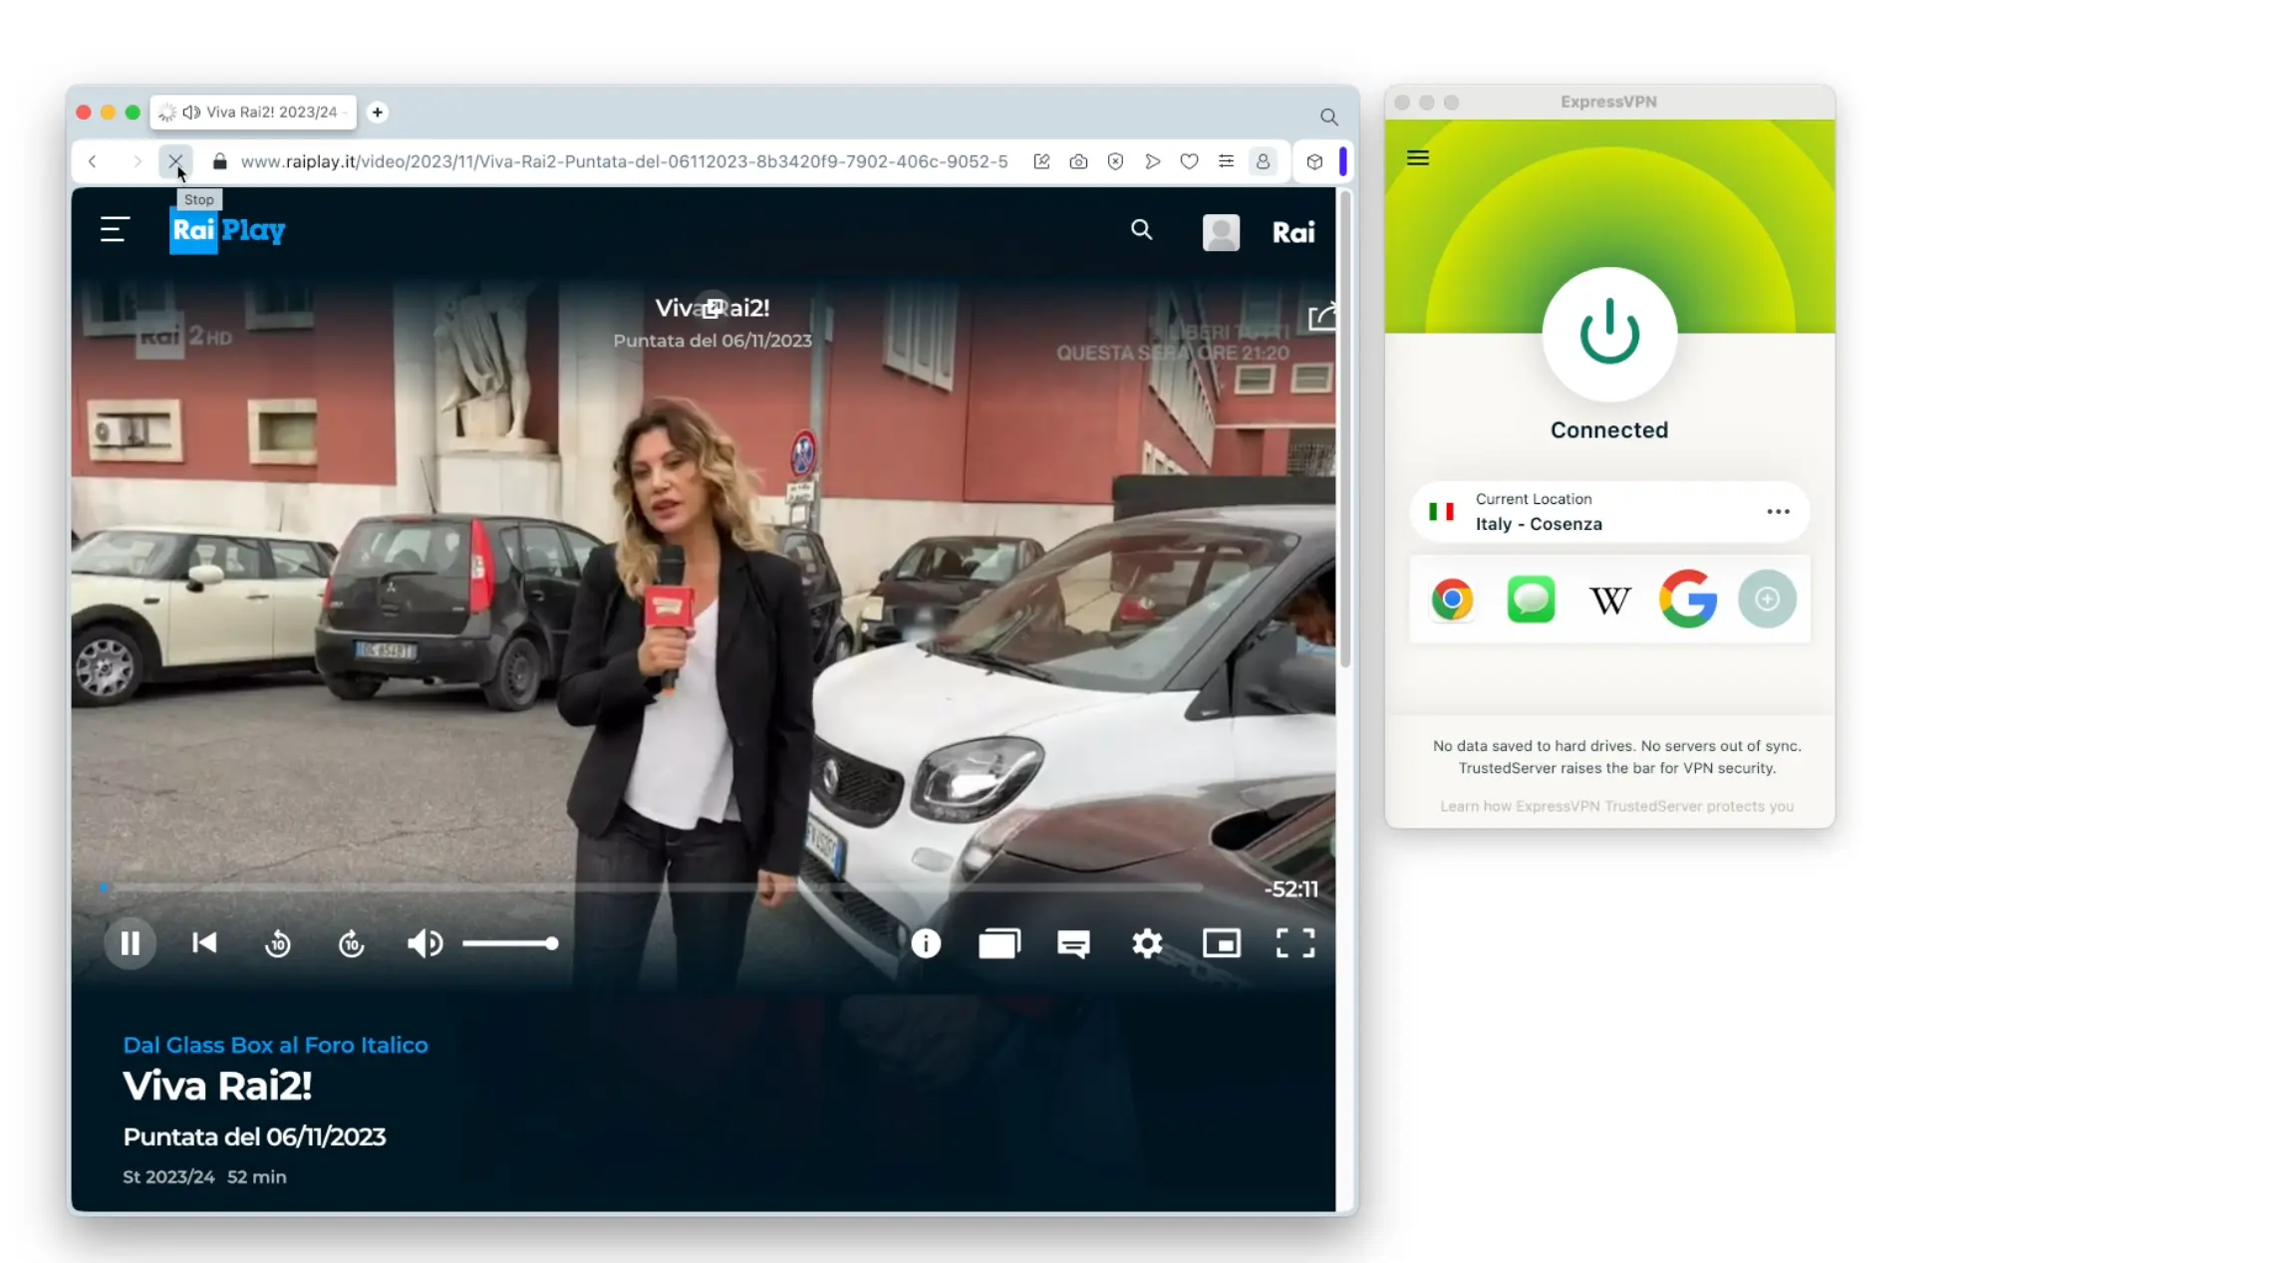Open a new browser tab
The image size is (2280, 1263).
point(377,113)
